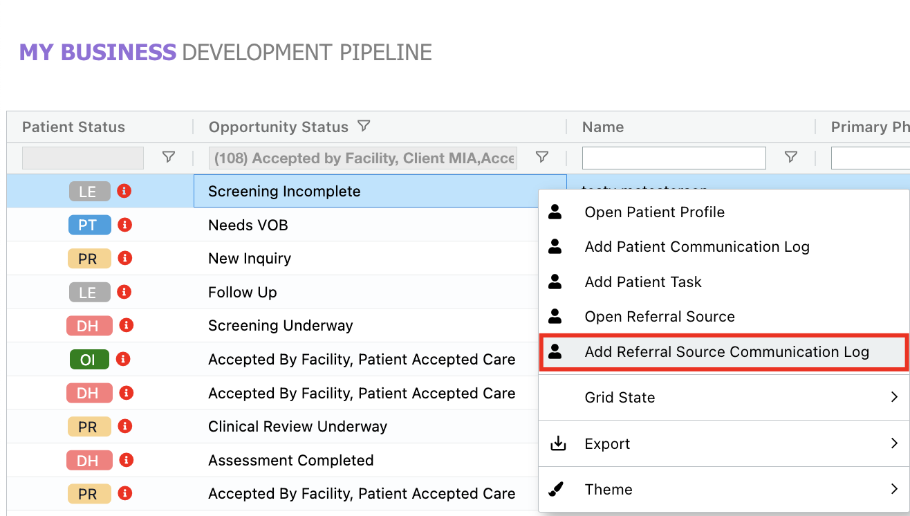Click Open Patient Profile

[x=656, y=212]
